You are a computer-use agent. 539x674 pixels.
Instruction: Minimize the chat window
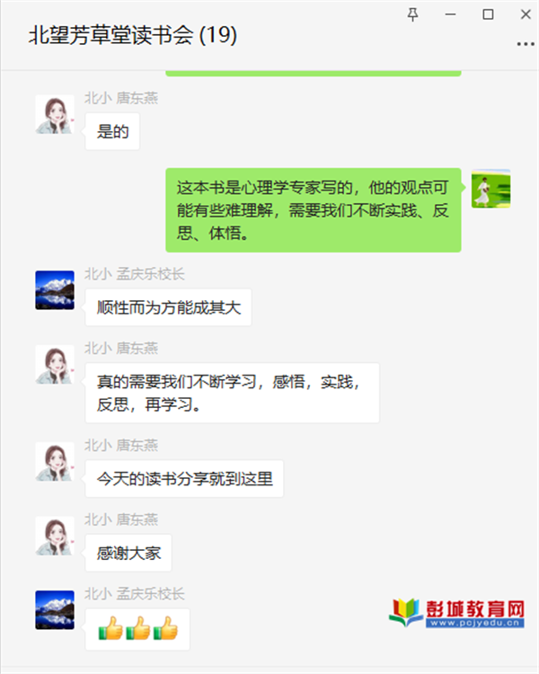coord(450,14)
